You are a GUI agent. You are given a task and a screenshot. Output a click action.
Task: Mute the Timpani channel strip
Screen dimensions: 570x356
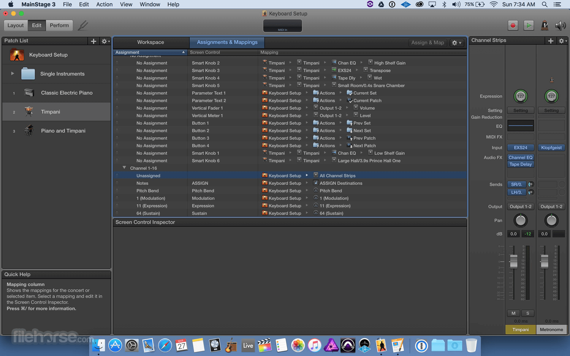point(513,313)
